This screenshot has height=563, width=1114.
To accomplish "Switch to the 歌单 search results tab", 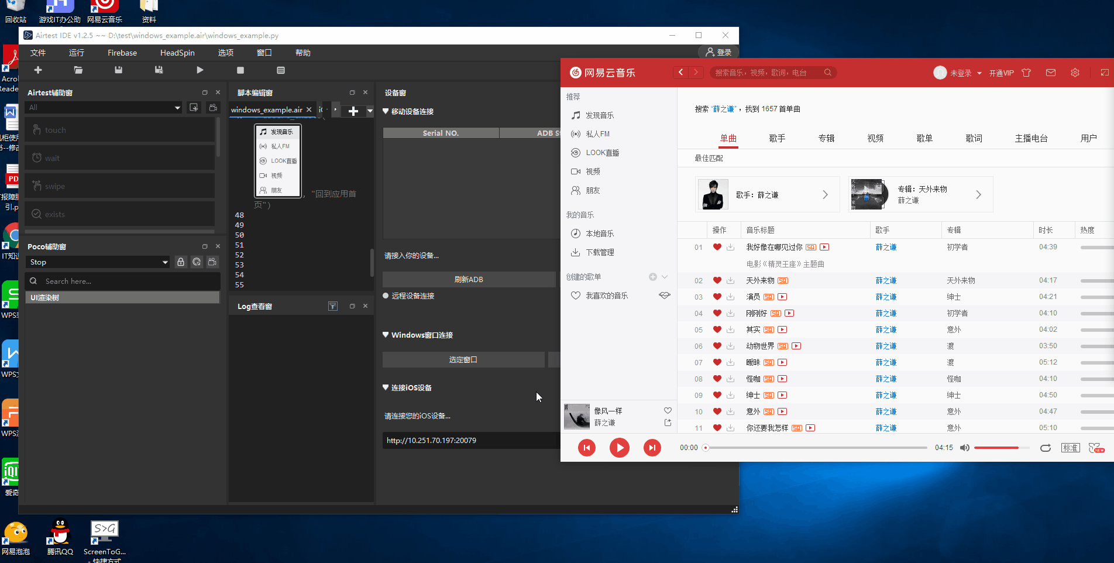I will click(924, 138).
